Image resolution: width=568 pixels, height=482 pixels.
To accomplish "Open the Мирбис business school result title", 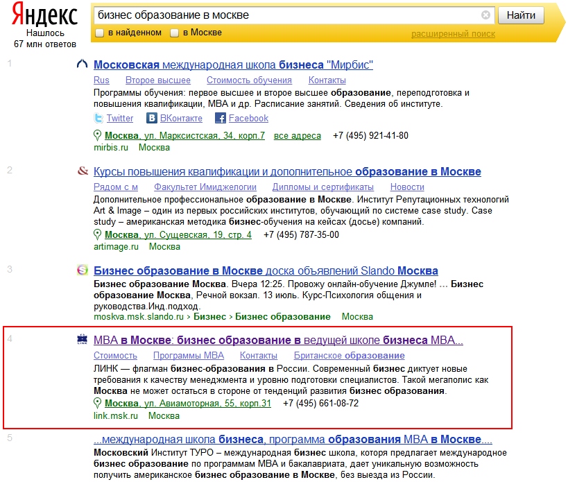I will point(233,64).
